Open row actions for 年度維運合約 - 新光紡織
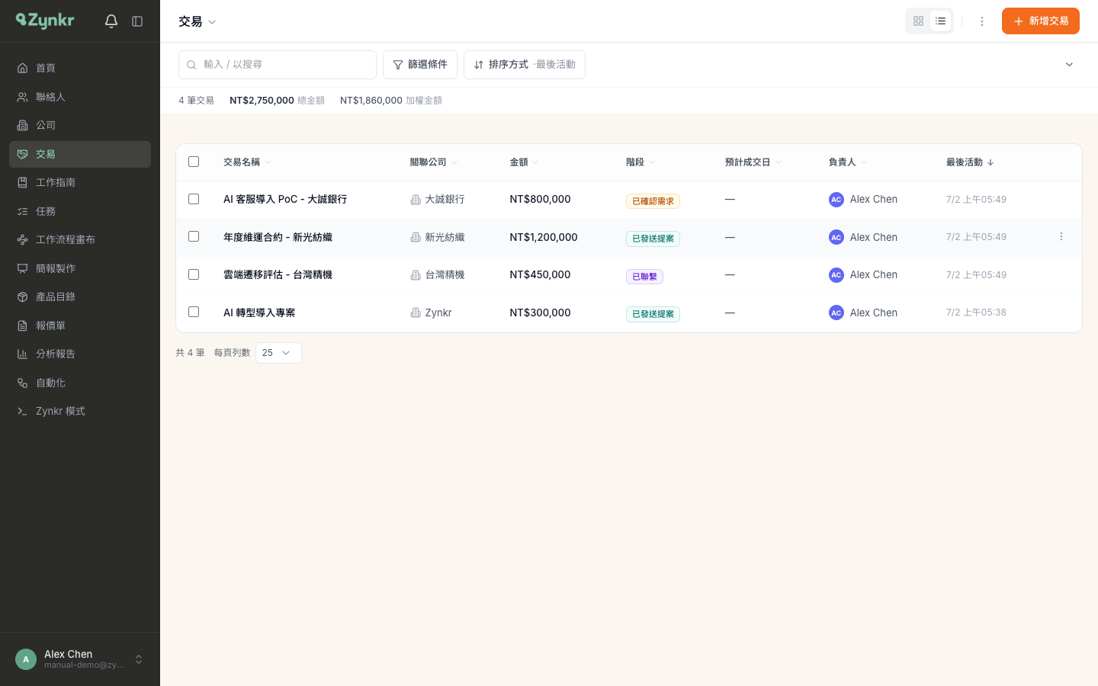1098x686 pixels. click(1061, 236)
